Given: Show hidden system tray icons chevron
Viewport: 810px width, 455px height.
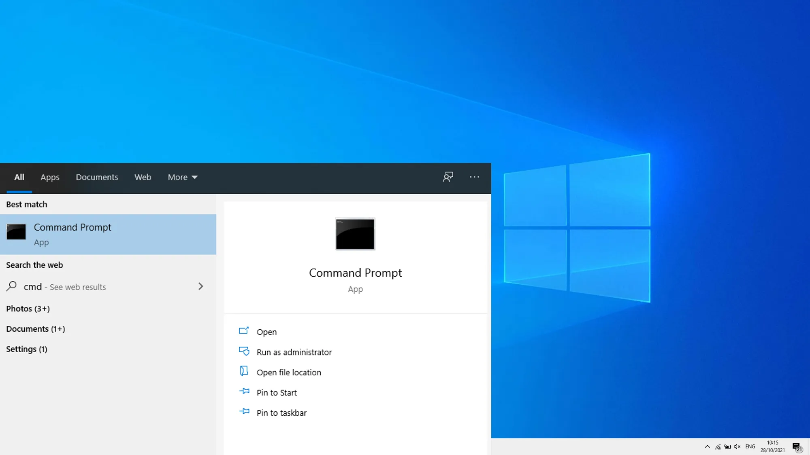Looking at the screenshot, I should point(707,447).
